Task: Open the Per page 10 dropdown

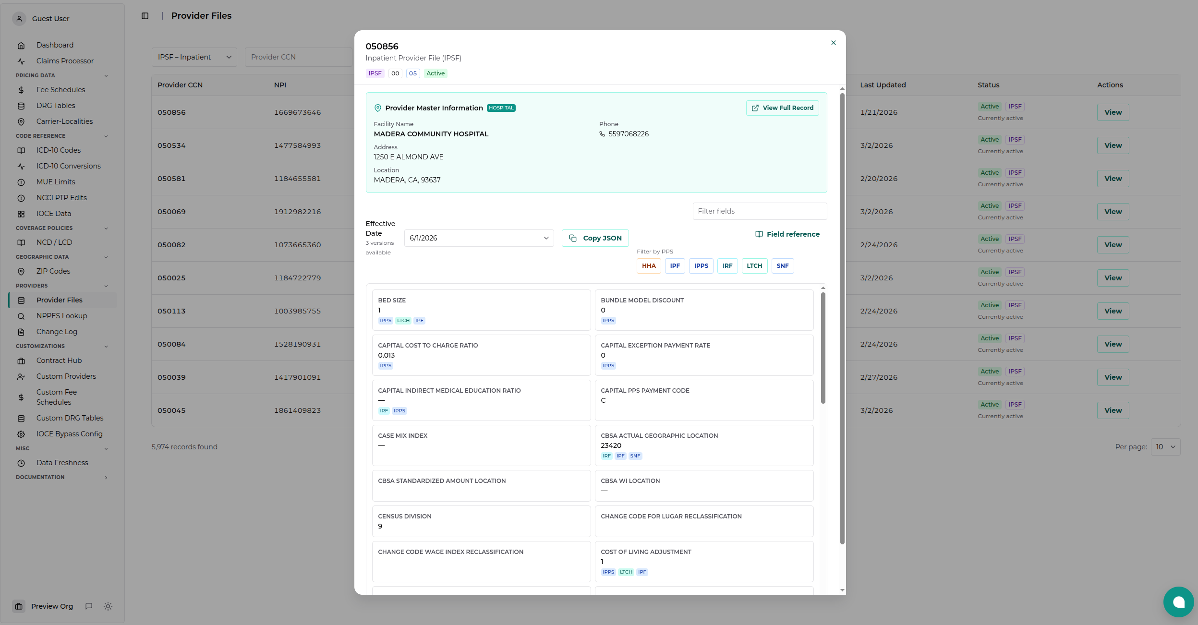Action: (x=1165, y=447)
